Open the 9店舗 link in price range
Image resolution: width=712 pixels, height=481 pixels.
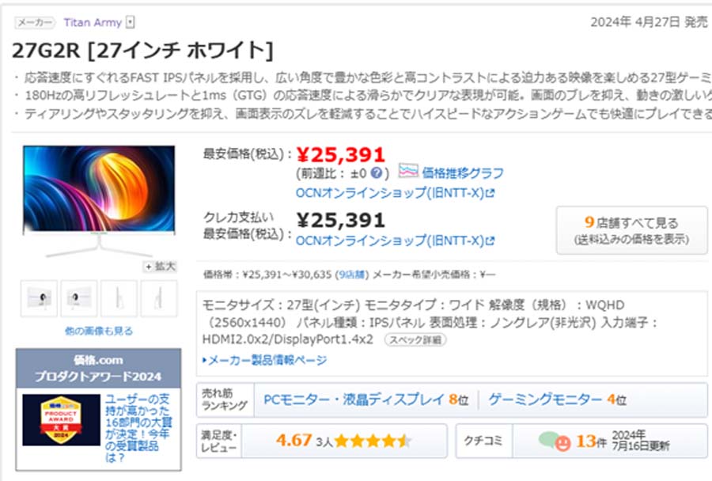coord(352,275)
